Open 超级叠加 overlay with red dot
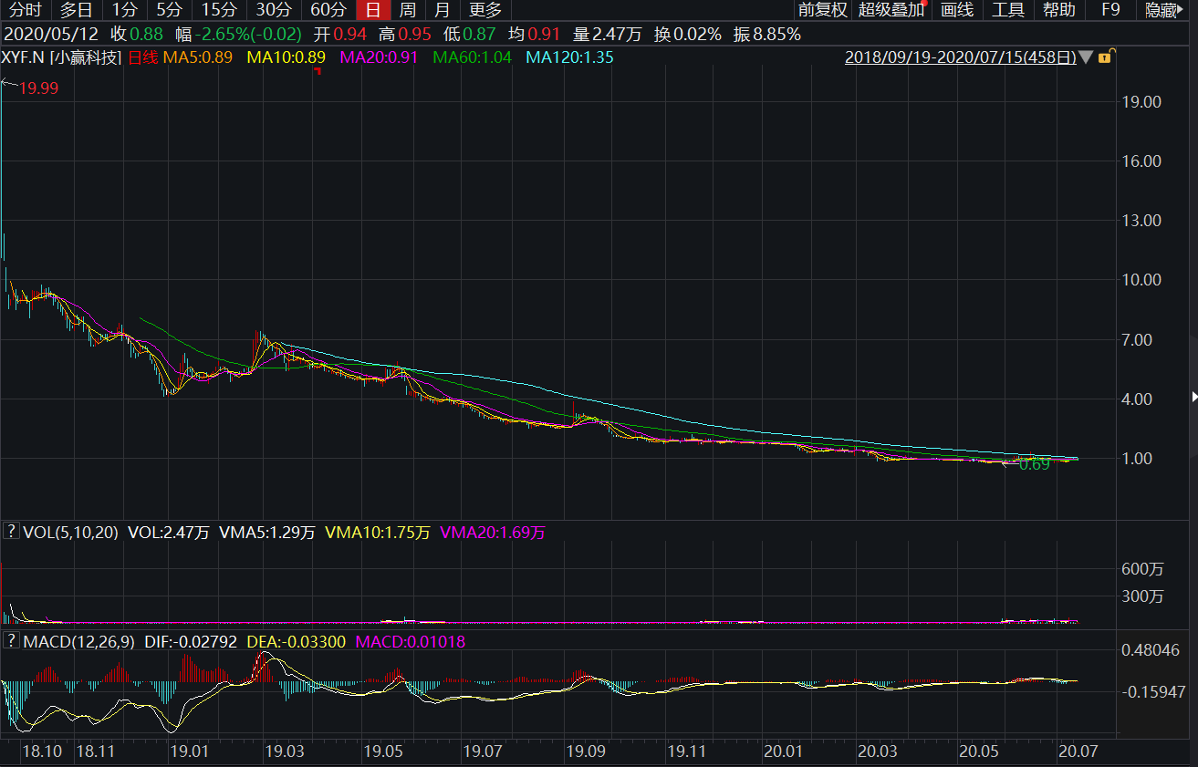1198x767 pixels. click(891, 10)
